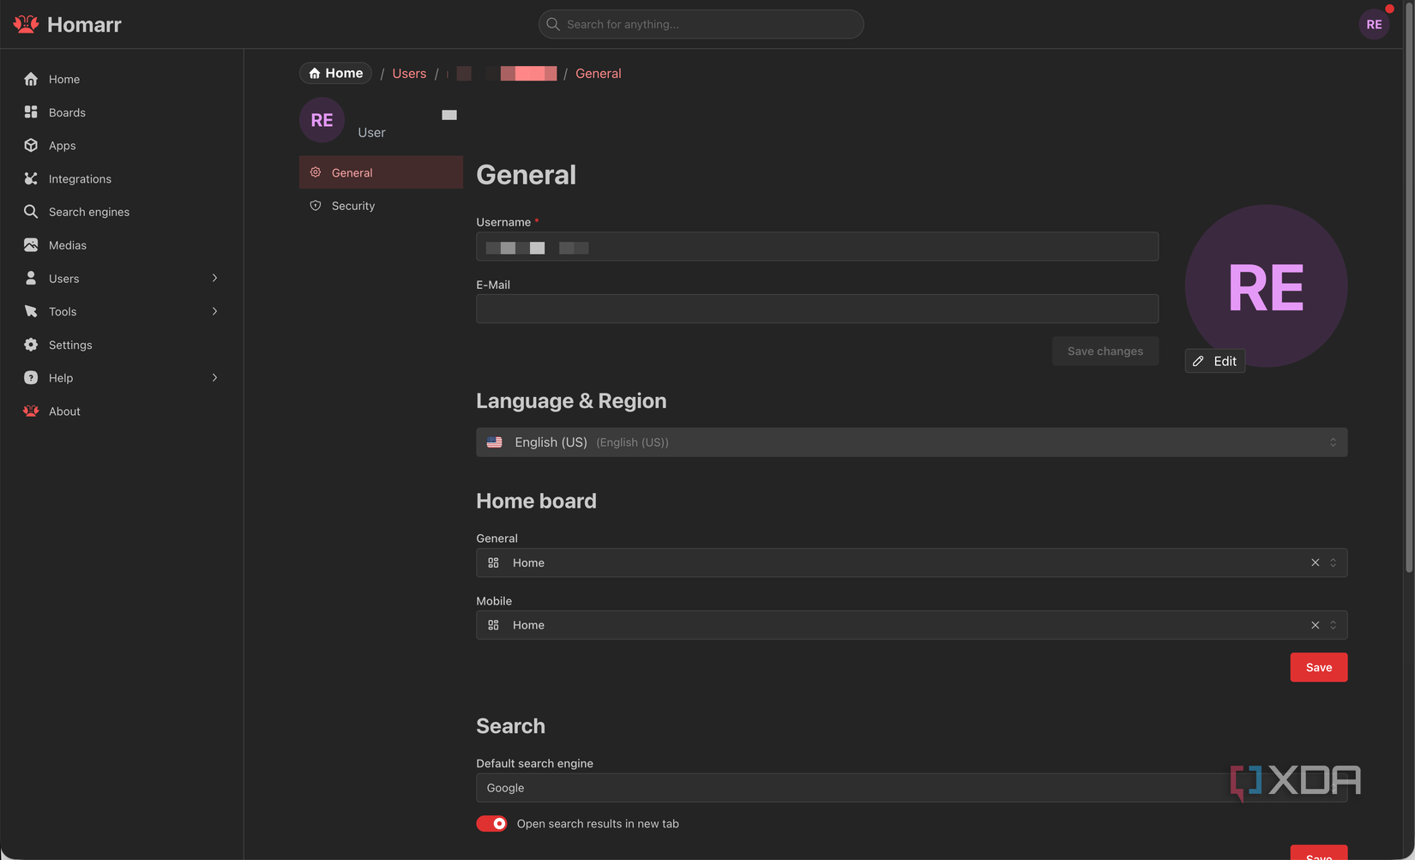Click the Homarr logo icon
The image size is (1415, 860).
[x=27, y=24]
